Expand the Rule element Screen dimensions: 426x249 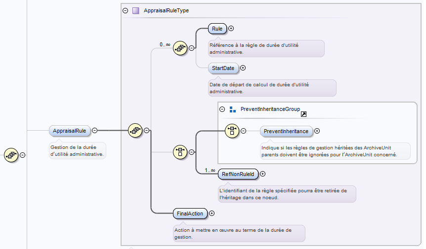[231, 29]
